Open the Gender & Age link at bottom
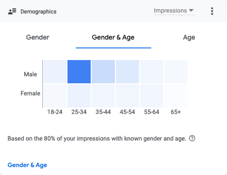The width and height of the screenshot is (227, 175). tap(27, 165)
